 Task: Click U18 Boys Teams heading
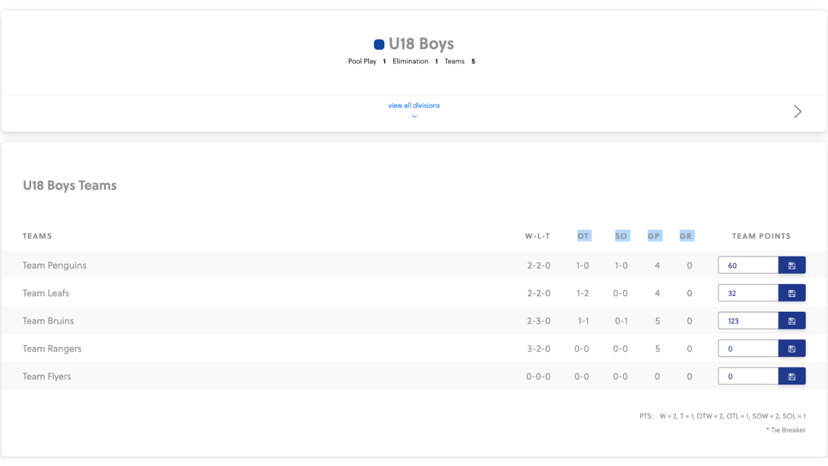70,186
